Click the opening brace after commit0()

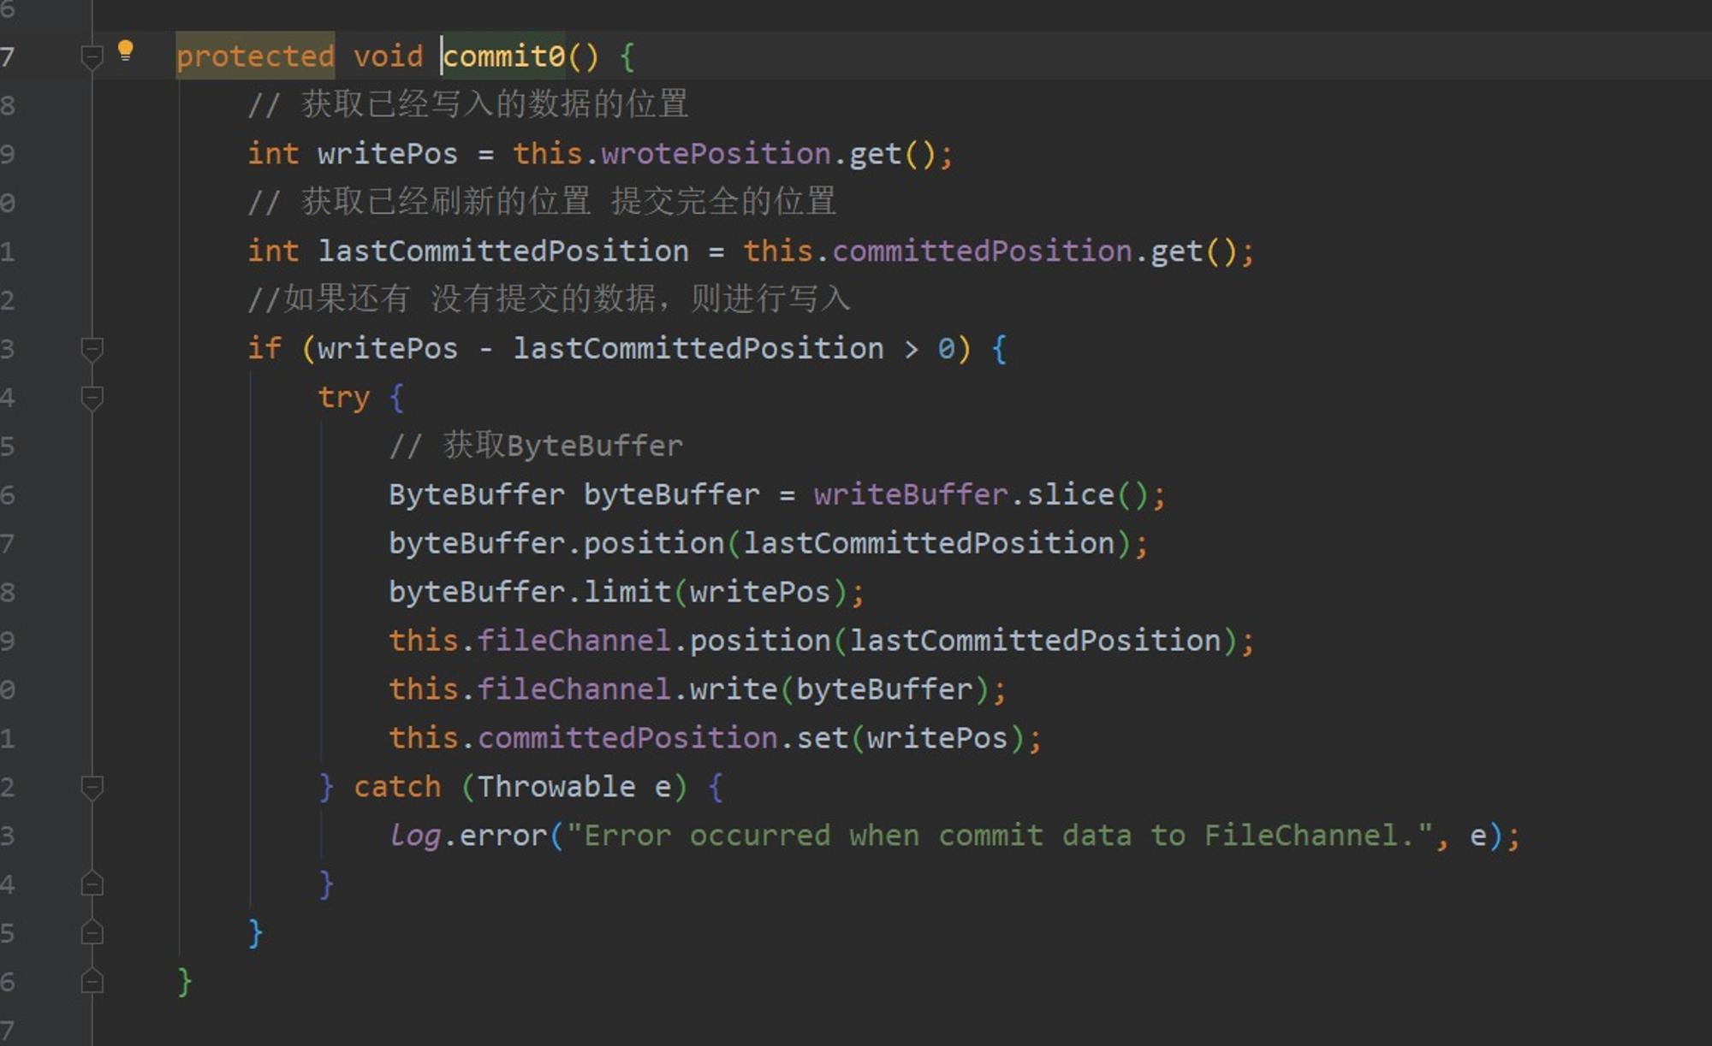627,56
